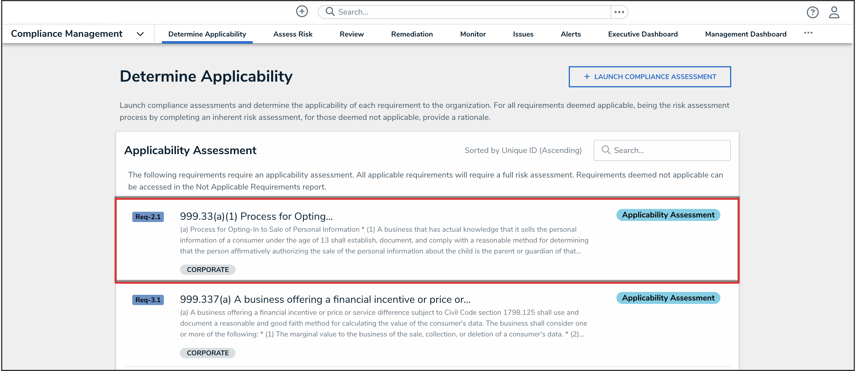Click the magnifier in Applicability Assessment search
This screenshot has width=856, height=371.
coord(606,150)
